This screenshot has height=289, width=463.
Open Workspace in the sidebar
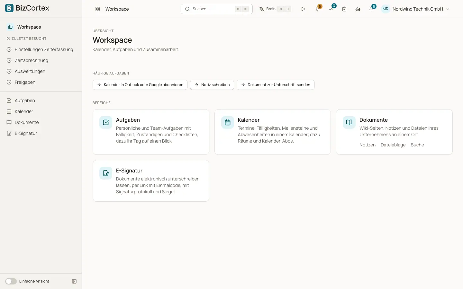point(41,27)
